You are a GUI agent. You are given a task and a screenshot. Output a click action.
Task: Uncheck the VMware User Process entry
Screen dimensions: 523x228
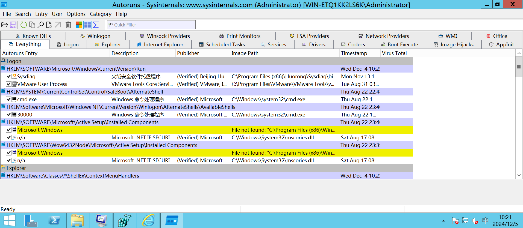pos(9,84)
